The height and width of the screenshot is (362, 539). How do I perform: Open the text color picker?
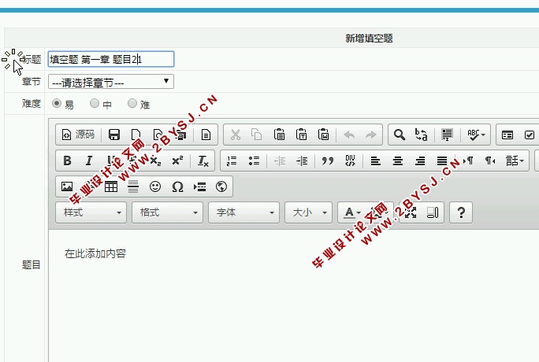352,212
